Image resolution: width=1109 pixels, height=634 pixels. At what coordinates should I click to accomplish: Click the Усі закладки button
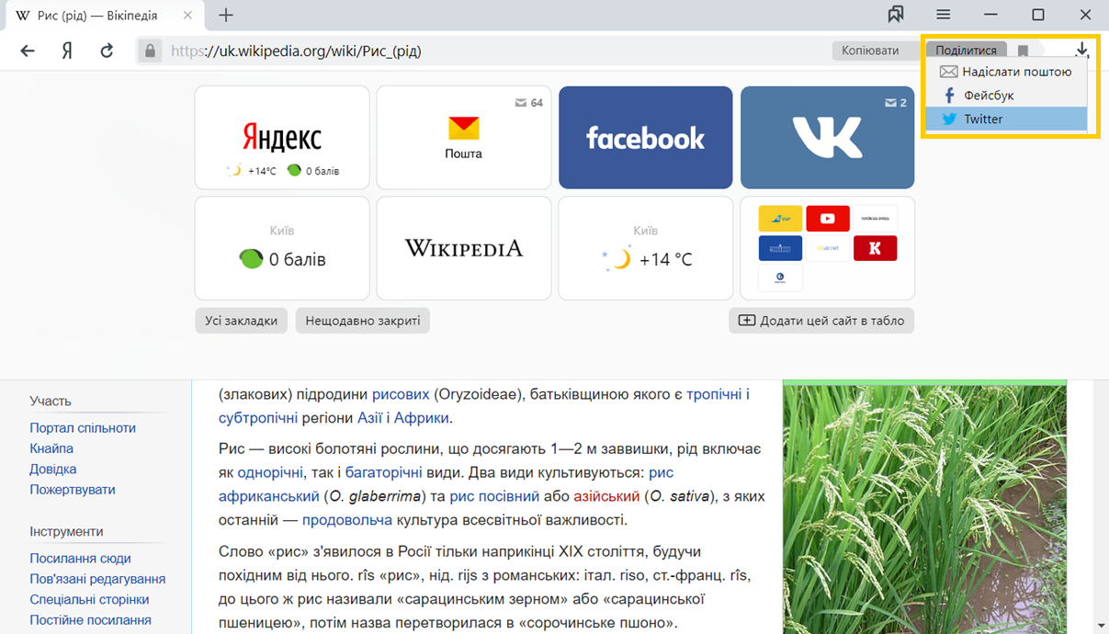(x=242, y=321)
